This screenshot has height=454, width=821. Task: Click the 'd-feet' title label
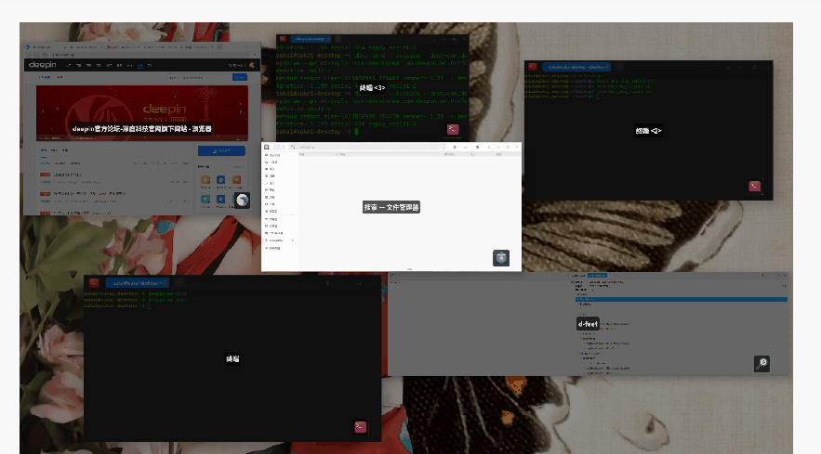588,324
